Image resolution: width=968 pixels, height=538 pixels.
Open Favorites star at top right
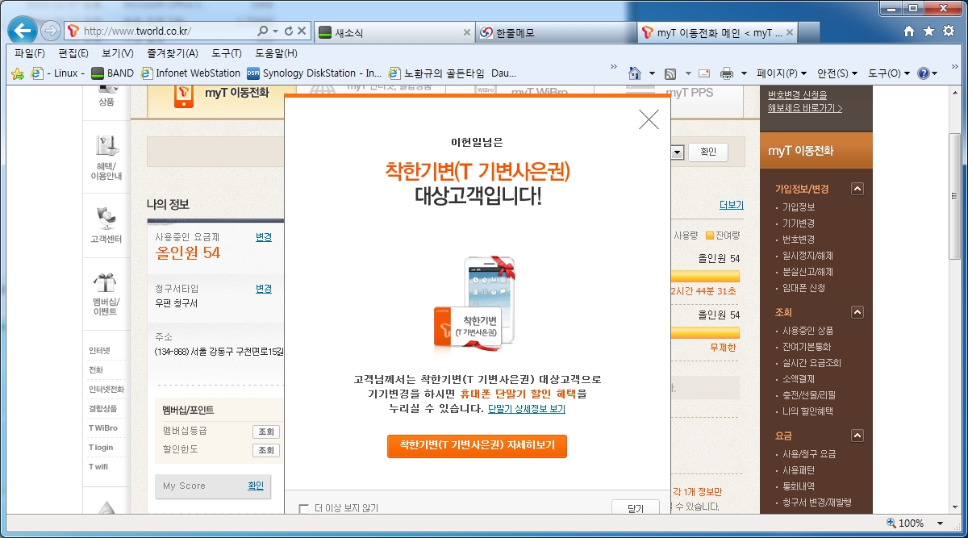(928, 31)
